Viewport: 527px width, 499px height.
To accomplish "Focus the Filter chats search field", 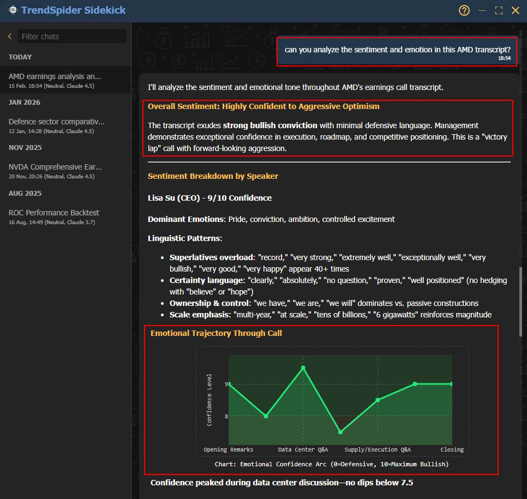I will 72,37.
